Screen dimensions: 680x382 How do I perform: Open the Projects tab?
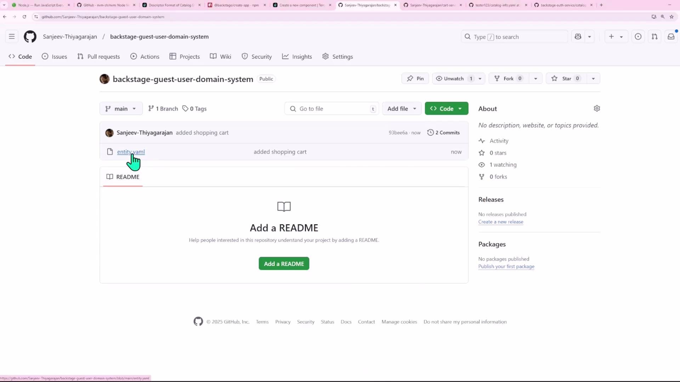[x=185, y=57]
